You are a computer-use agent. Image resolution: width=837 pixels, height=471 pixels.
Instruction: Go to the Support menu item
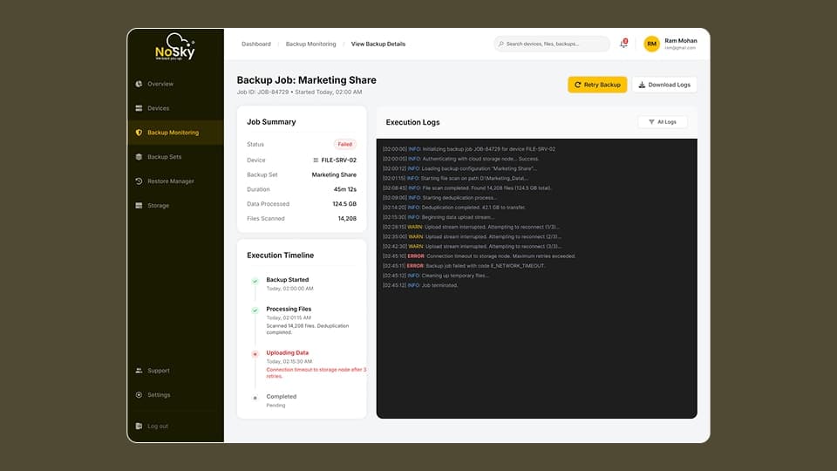pos(158,371)
